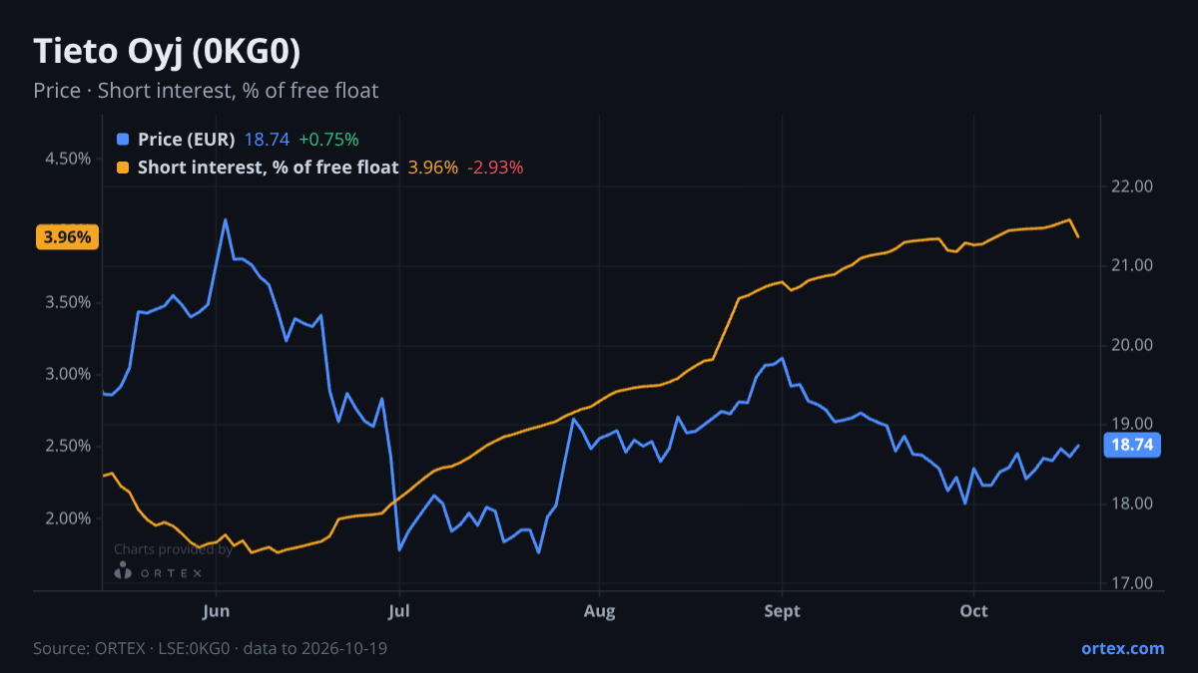1198x673 pixels.
Task: Click the 2.50% left axis label
Action: [67, 446]
